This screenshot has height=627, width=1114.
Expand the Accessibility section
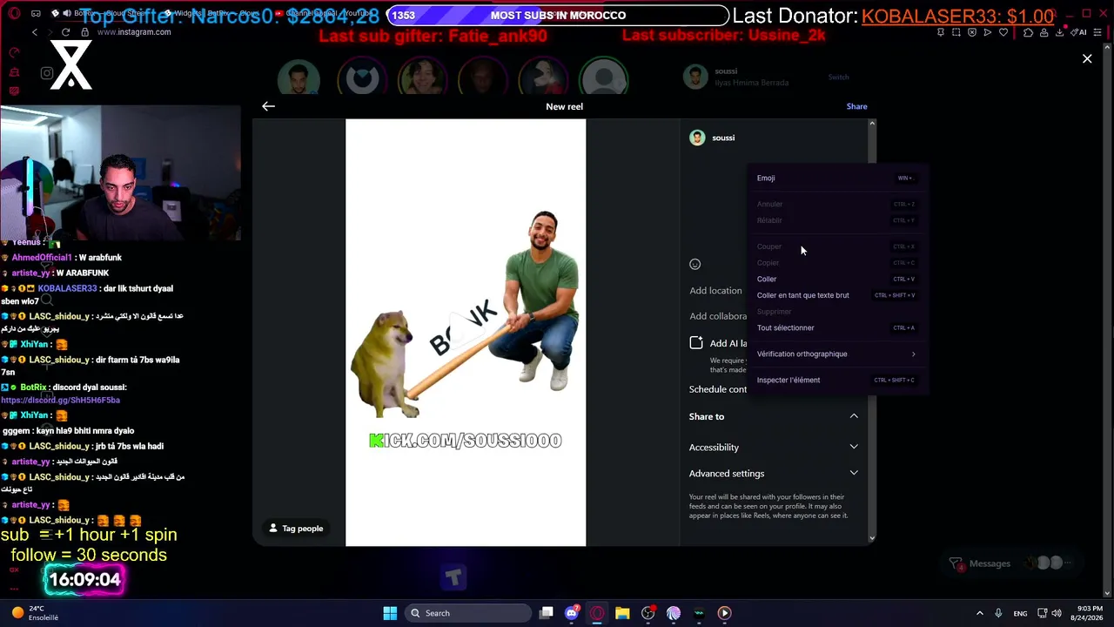tap(773, 447)
